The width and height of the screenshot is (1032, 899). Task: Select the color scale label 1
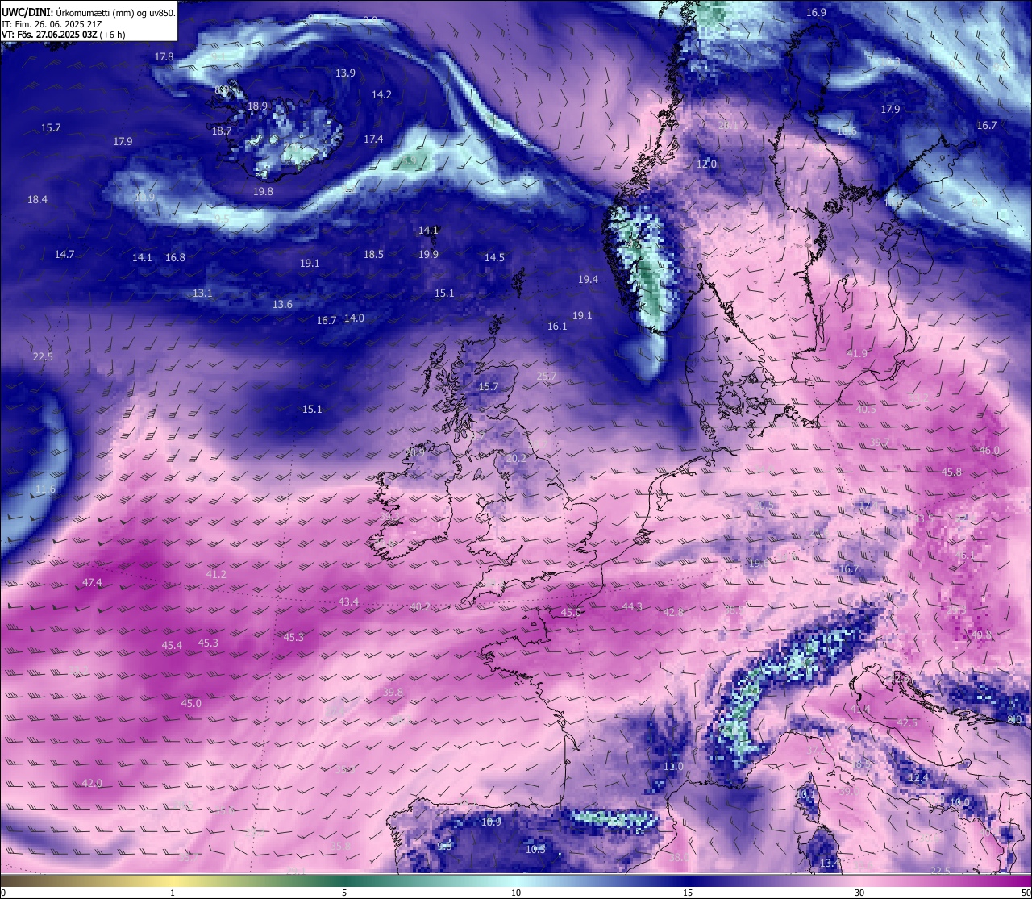[173, 893]
